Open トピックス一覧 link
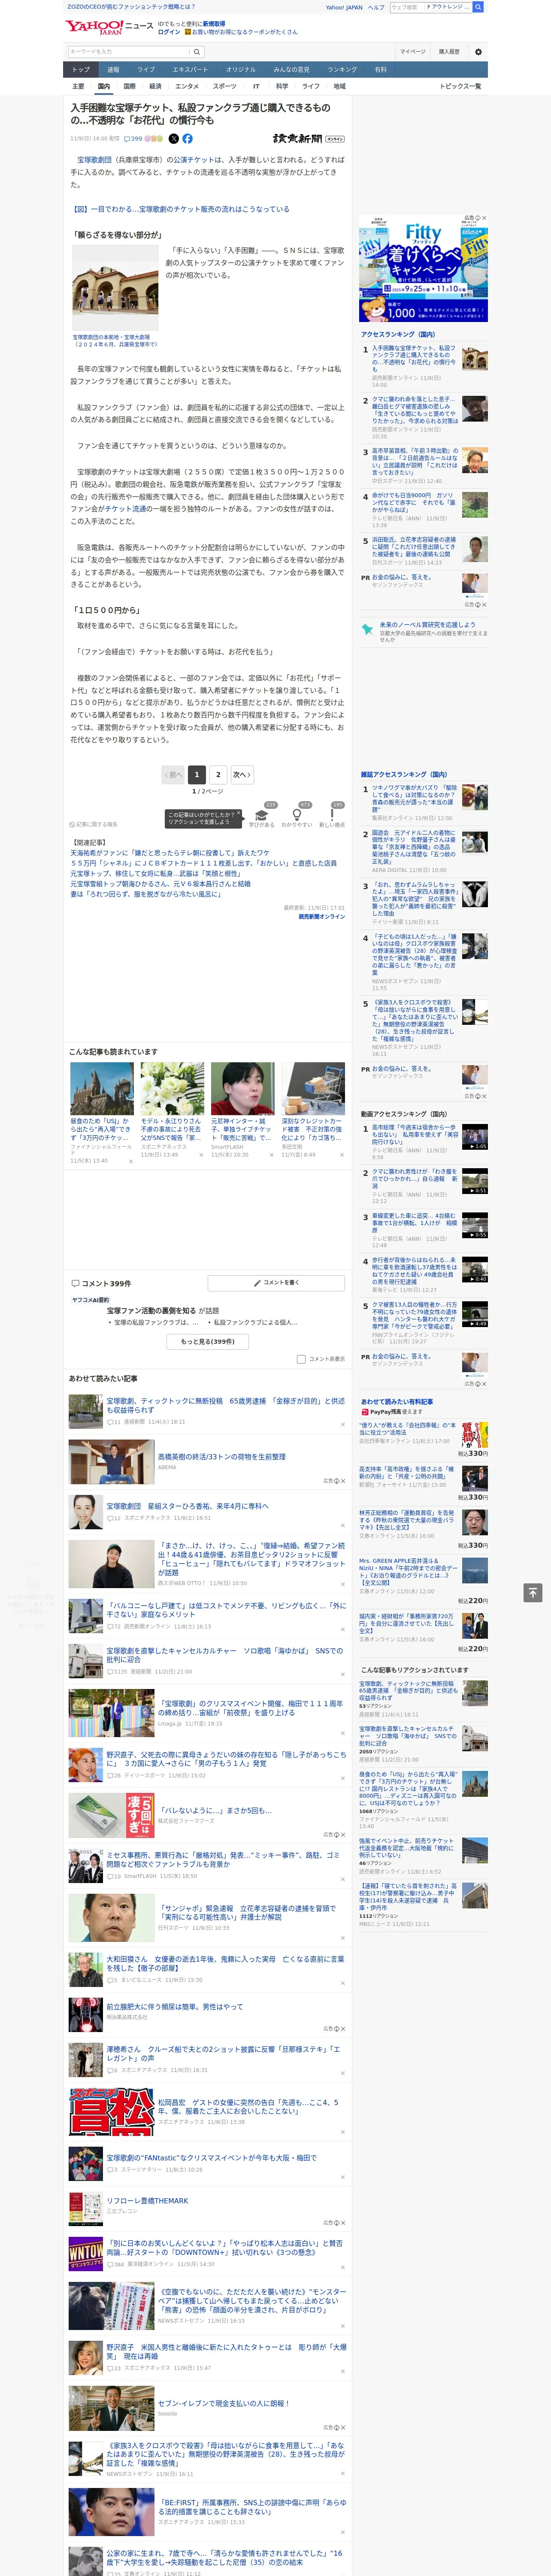This screenshot has height=2576, width=551. click(x=460, y=86)
